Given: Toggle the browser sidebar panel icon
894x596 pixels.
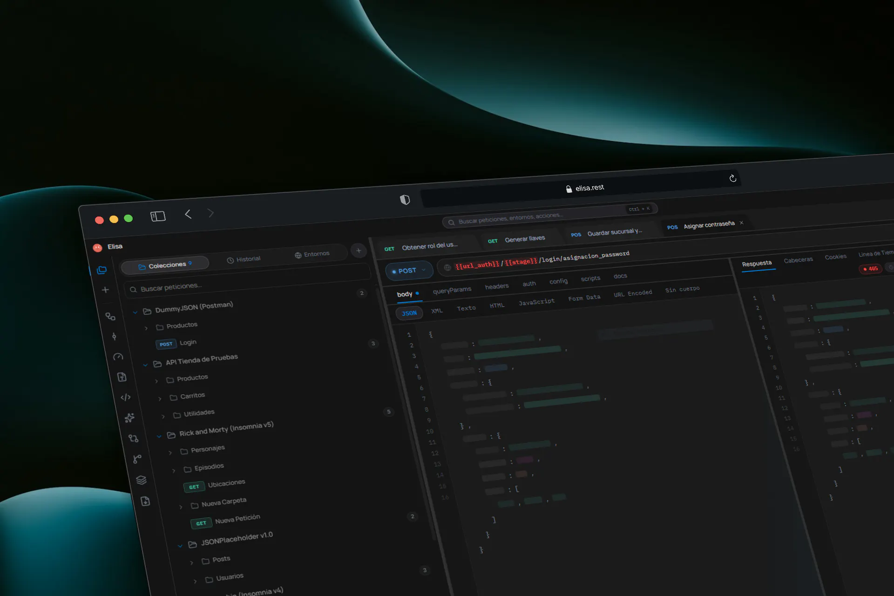Looking at the screenshot, I should click(158, 217).
